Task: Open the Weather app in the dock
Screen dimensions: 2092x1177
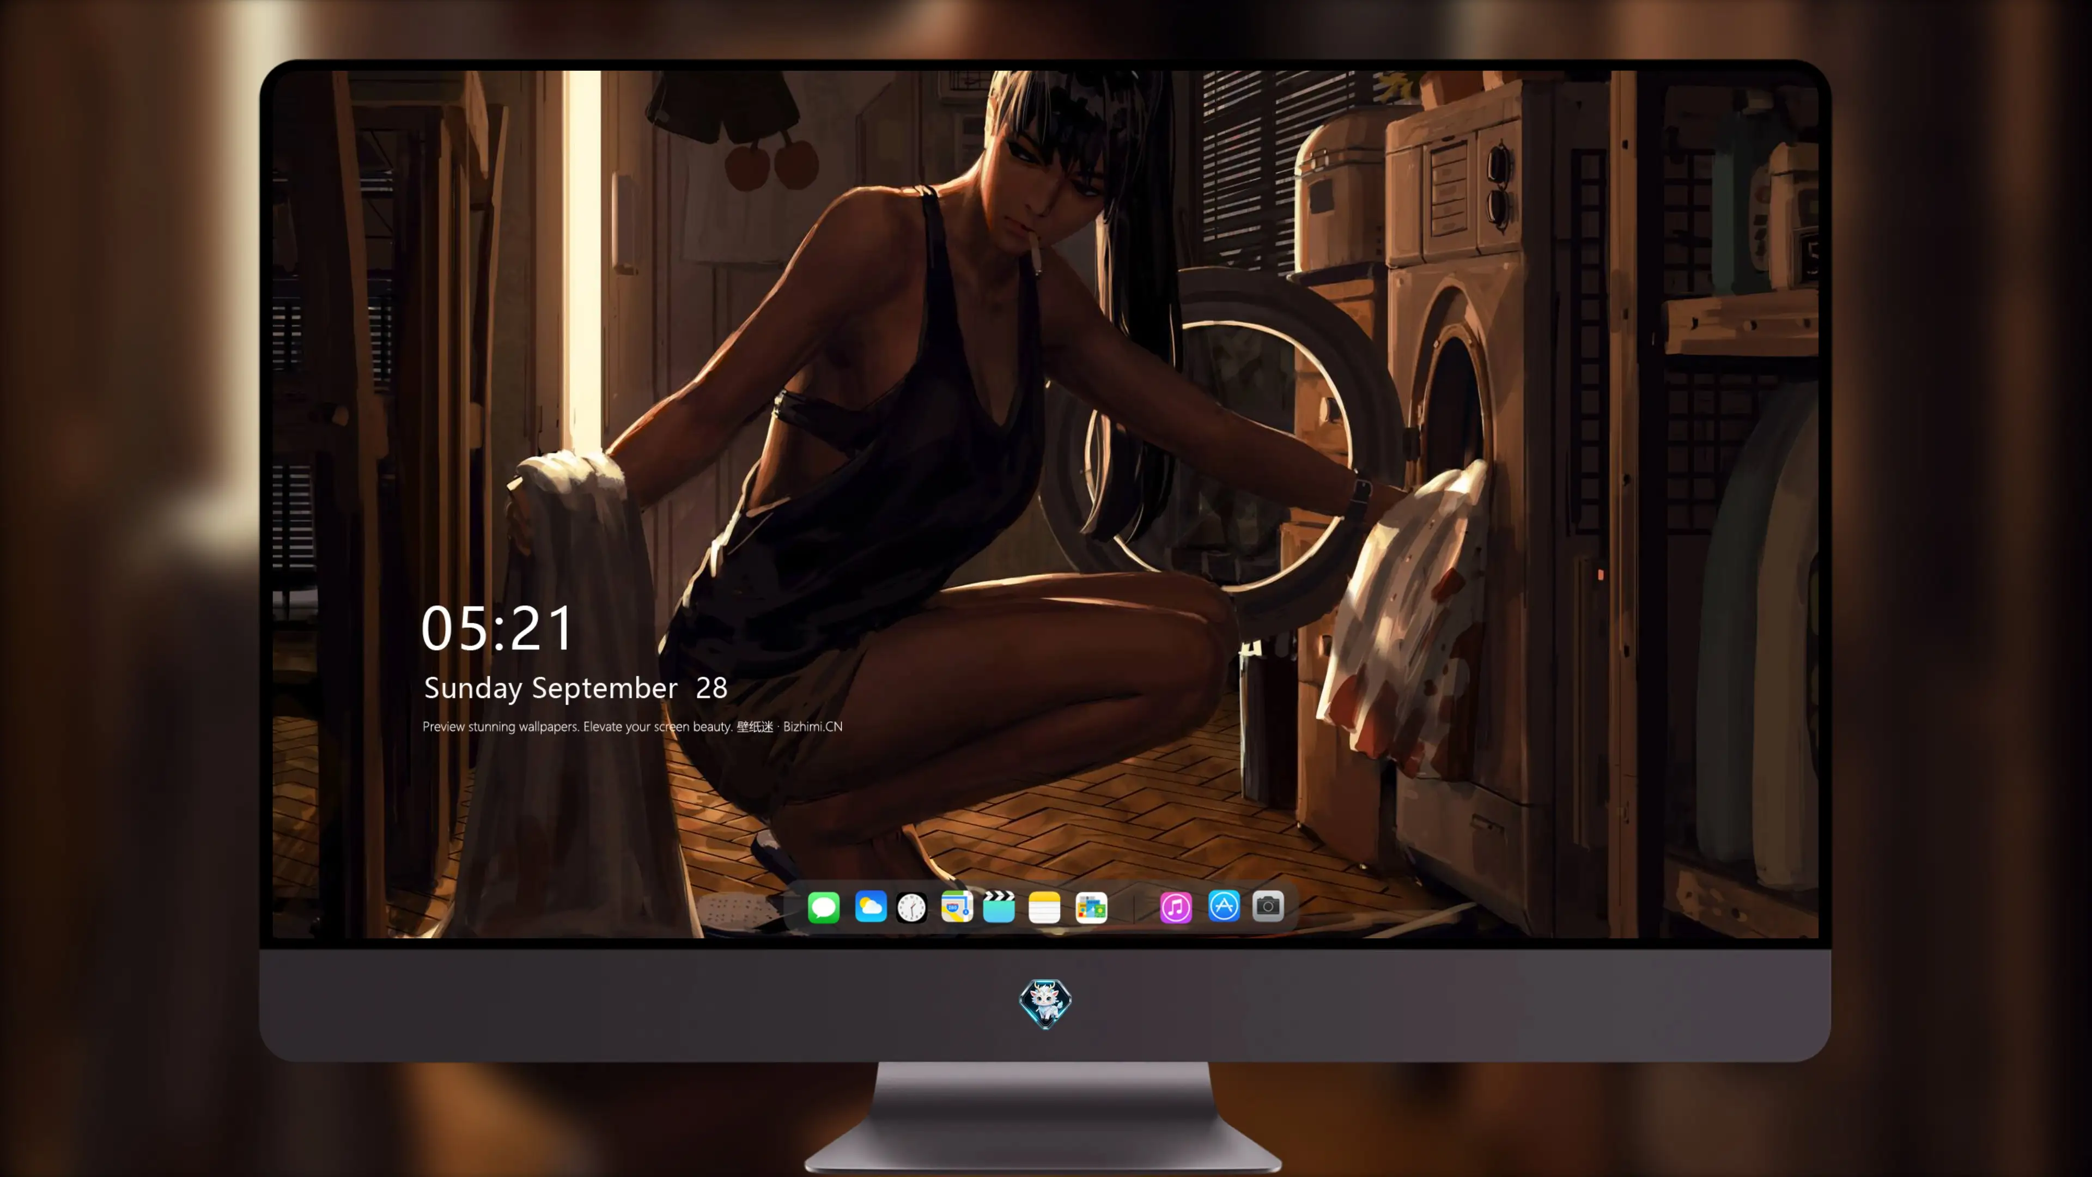Action: [871, 907]
